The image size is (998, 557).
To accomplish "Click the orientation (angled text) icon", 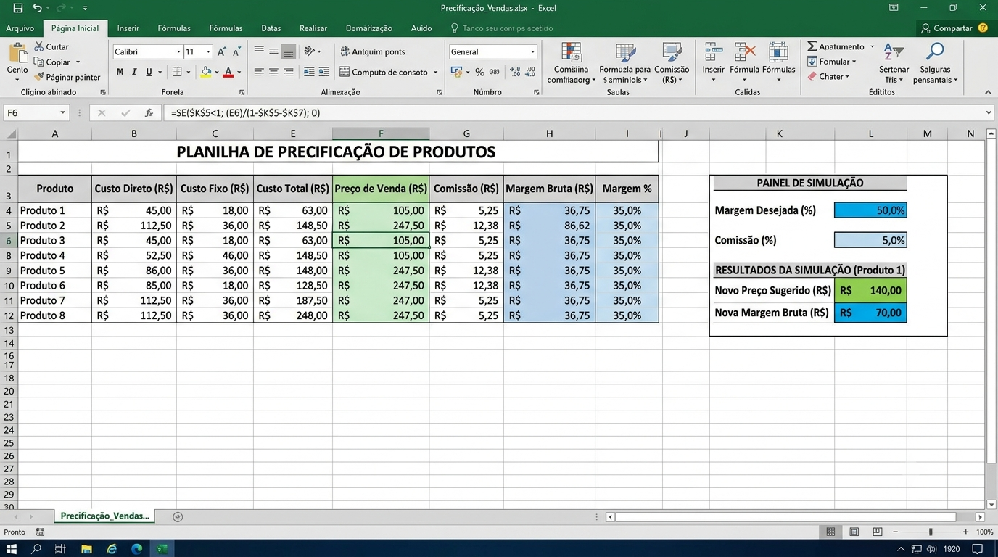I will coord(310,51).
